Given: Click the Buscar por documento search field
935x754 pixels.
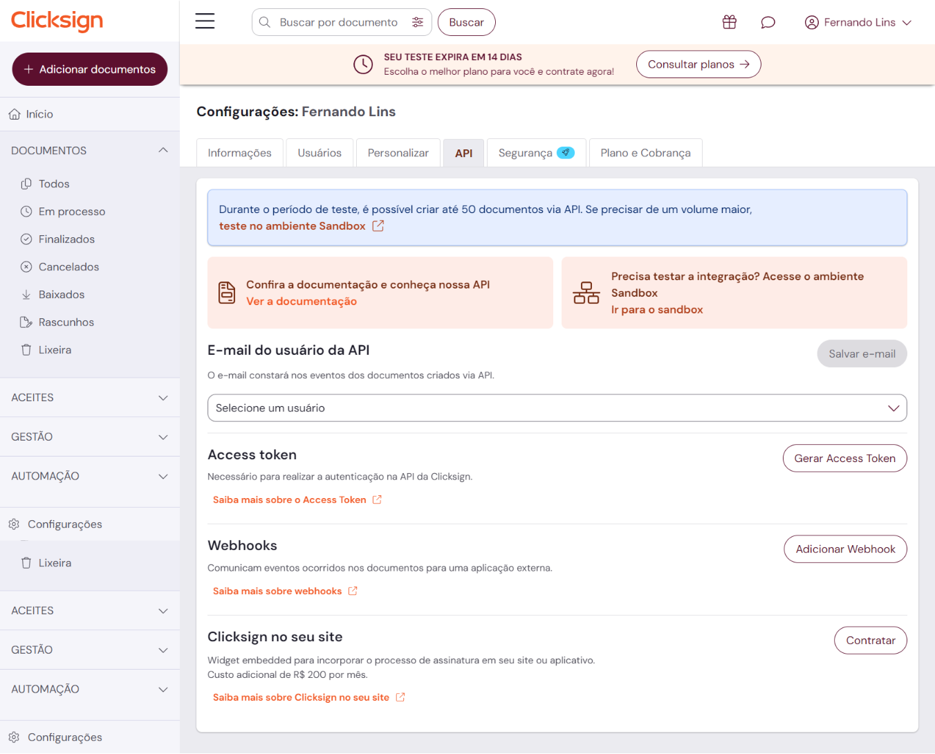Looking at the screenshot, I should coord(338,22).
